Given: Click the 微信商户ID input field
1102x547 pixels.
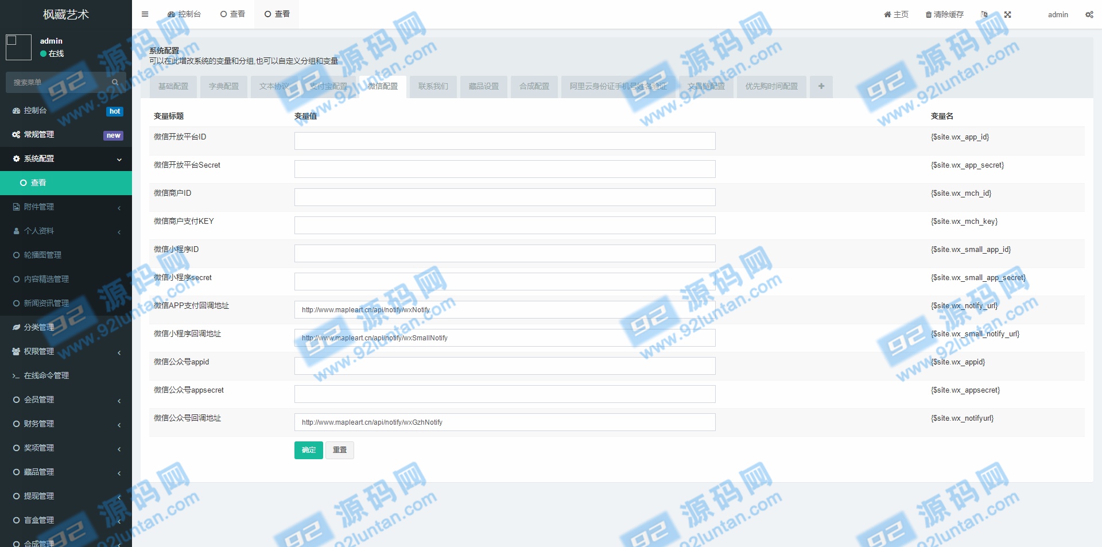Looking at the screenshot, I should click(505, 197).
